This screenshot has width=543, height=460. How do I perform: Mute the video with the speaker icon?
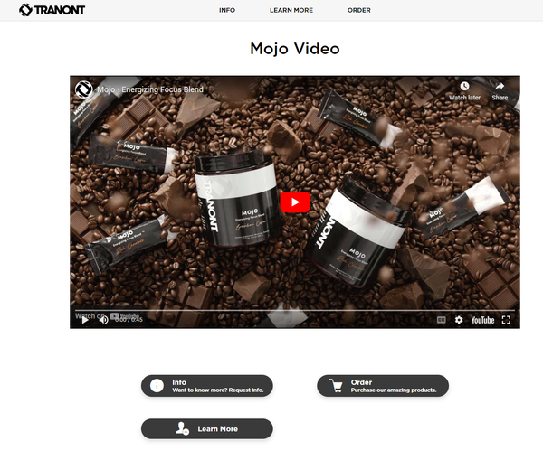click(103, 320)
